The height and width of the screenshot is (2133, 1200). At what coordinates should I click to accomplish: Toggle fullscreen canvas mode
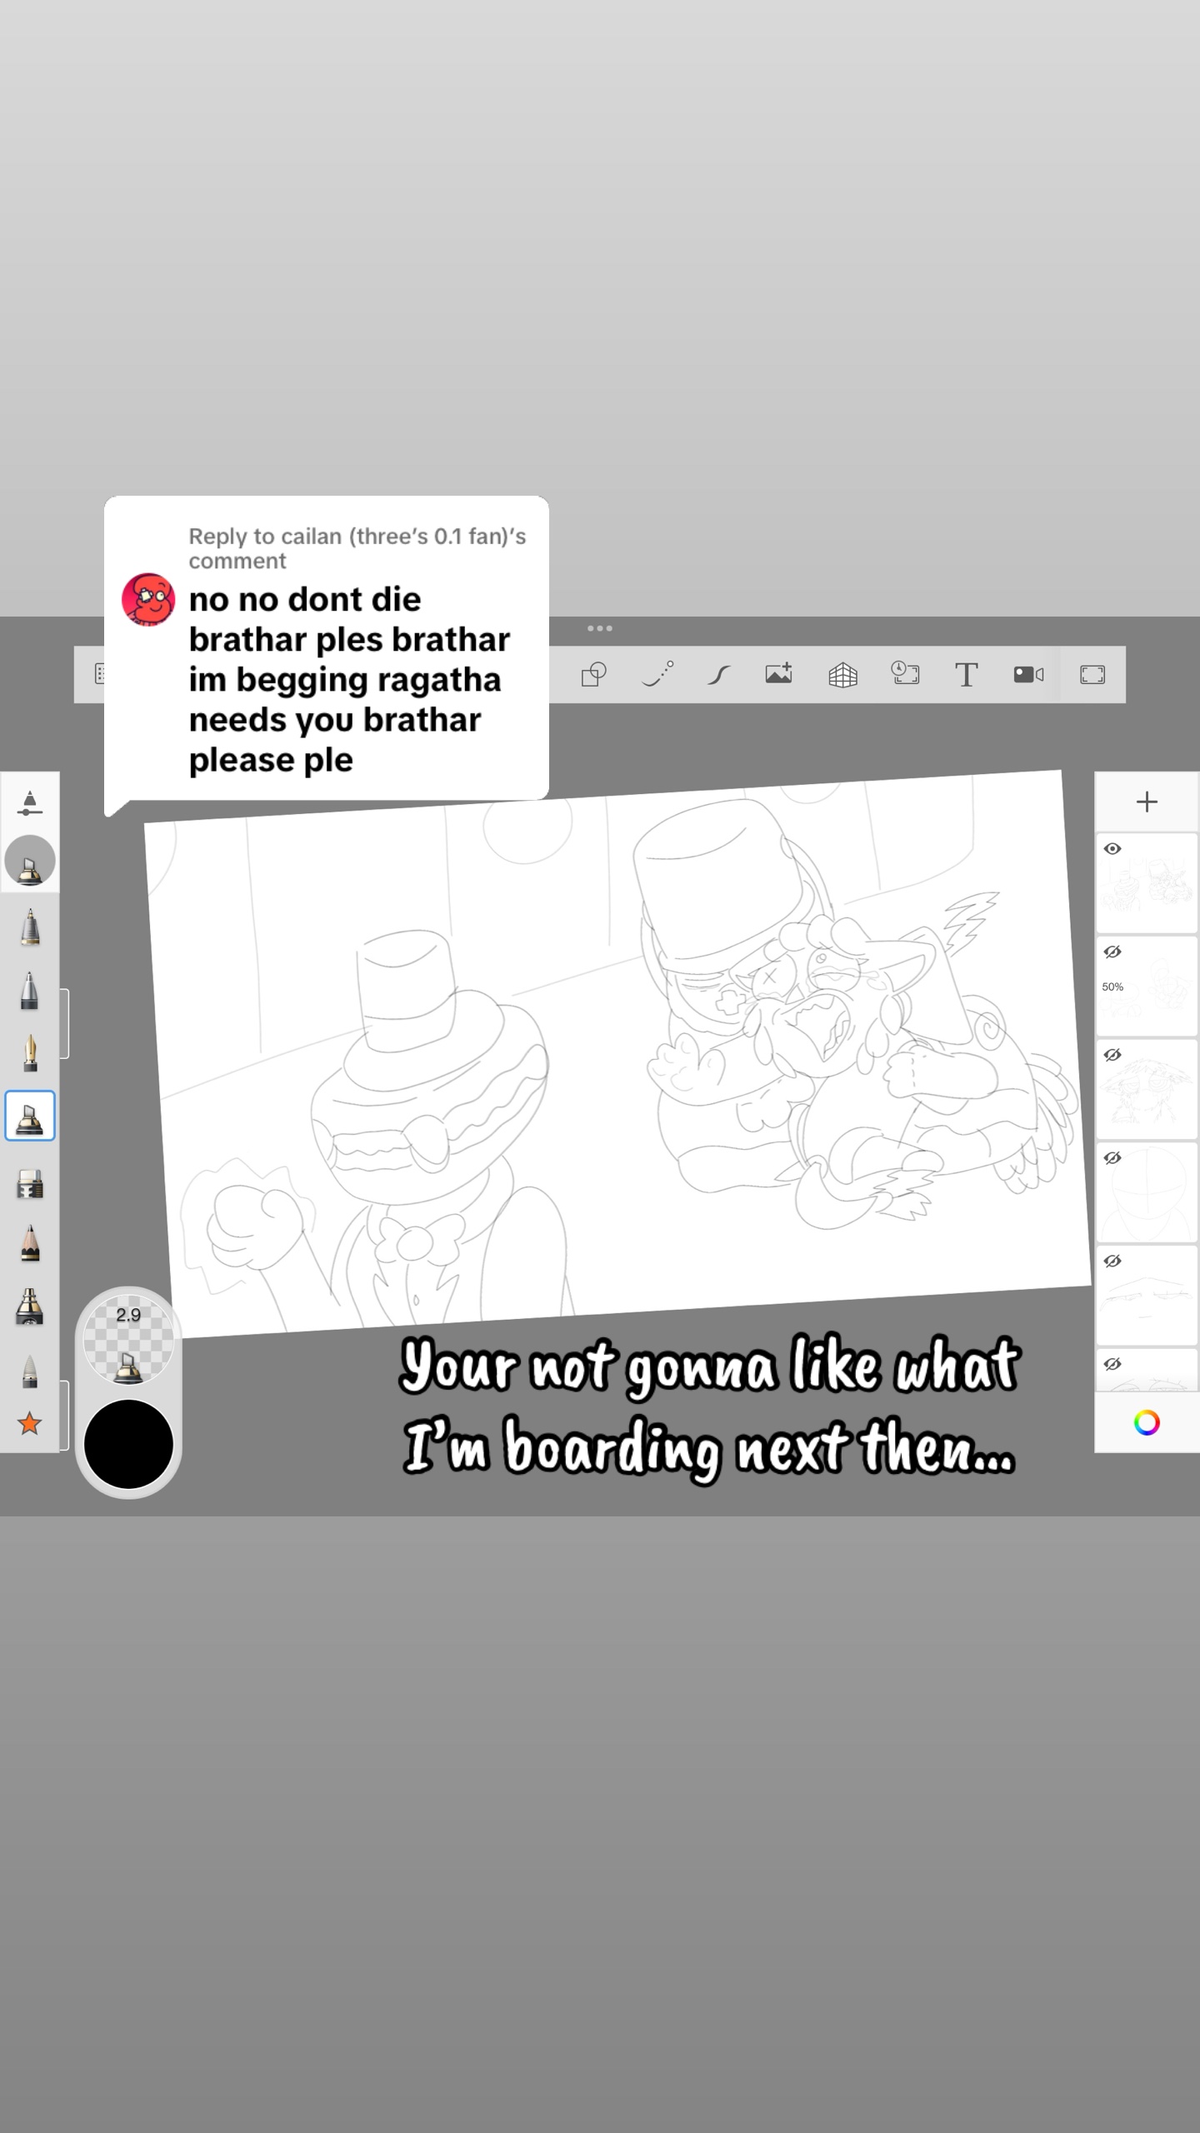click(1092, 674)
